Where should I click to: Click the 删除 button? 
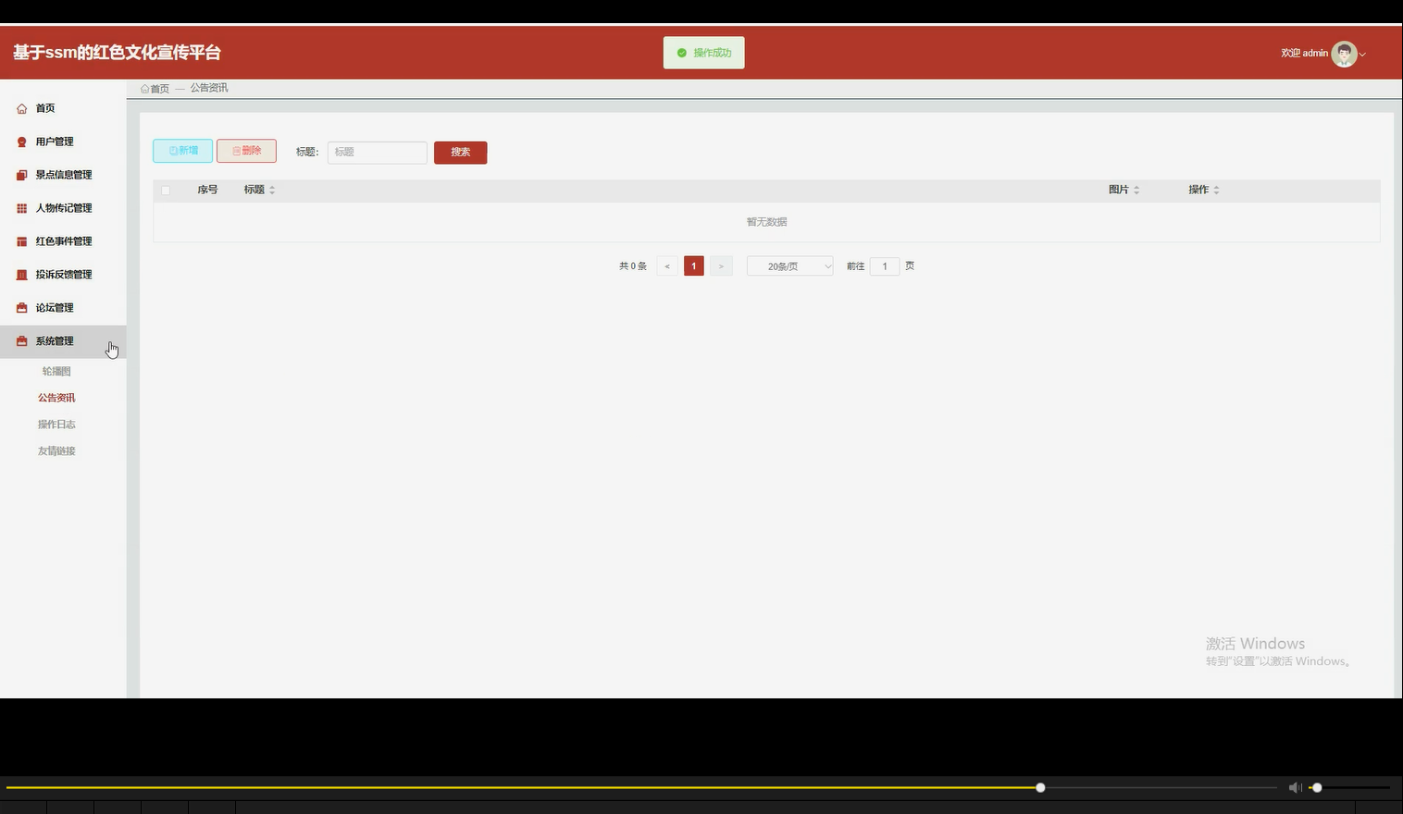(x=246, y=151)
